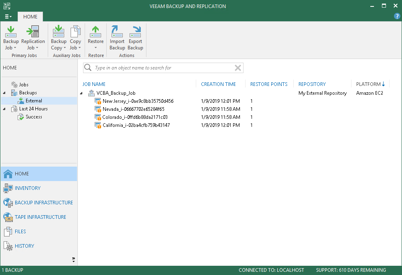Open the Restore ribbon button
Image resolution: width=402 pixels, height=275 pixels.
point(95,38)
